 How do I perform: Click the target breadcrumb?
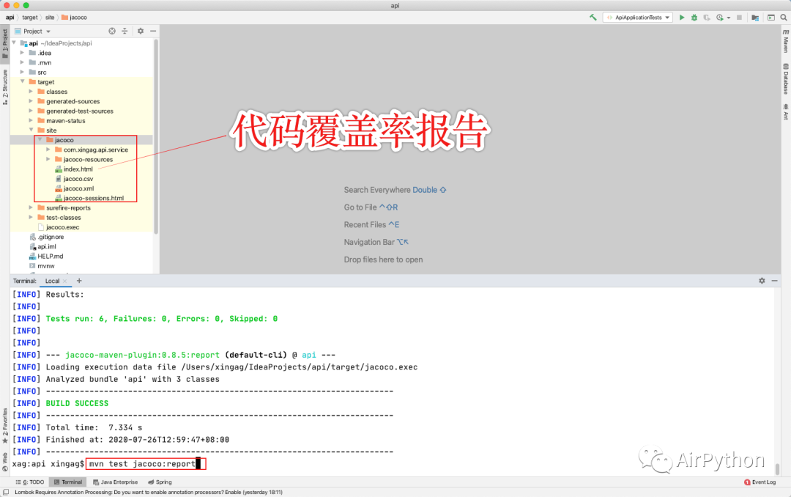click(x=30, y=17)
